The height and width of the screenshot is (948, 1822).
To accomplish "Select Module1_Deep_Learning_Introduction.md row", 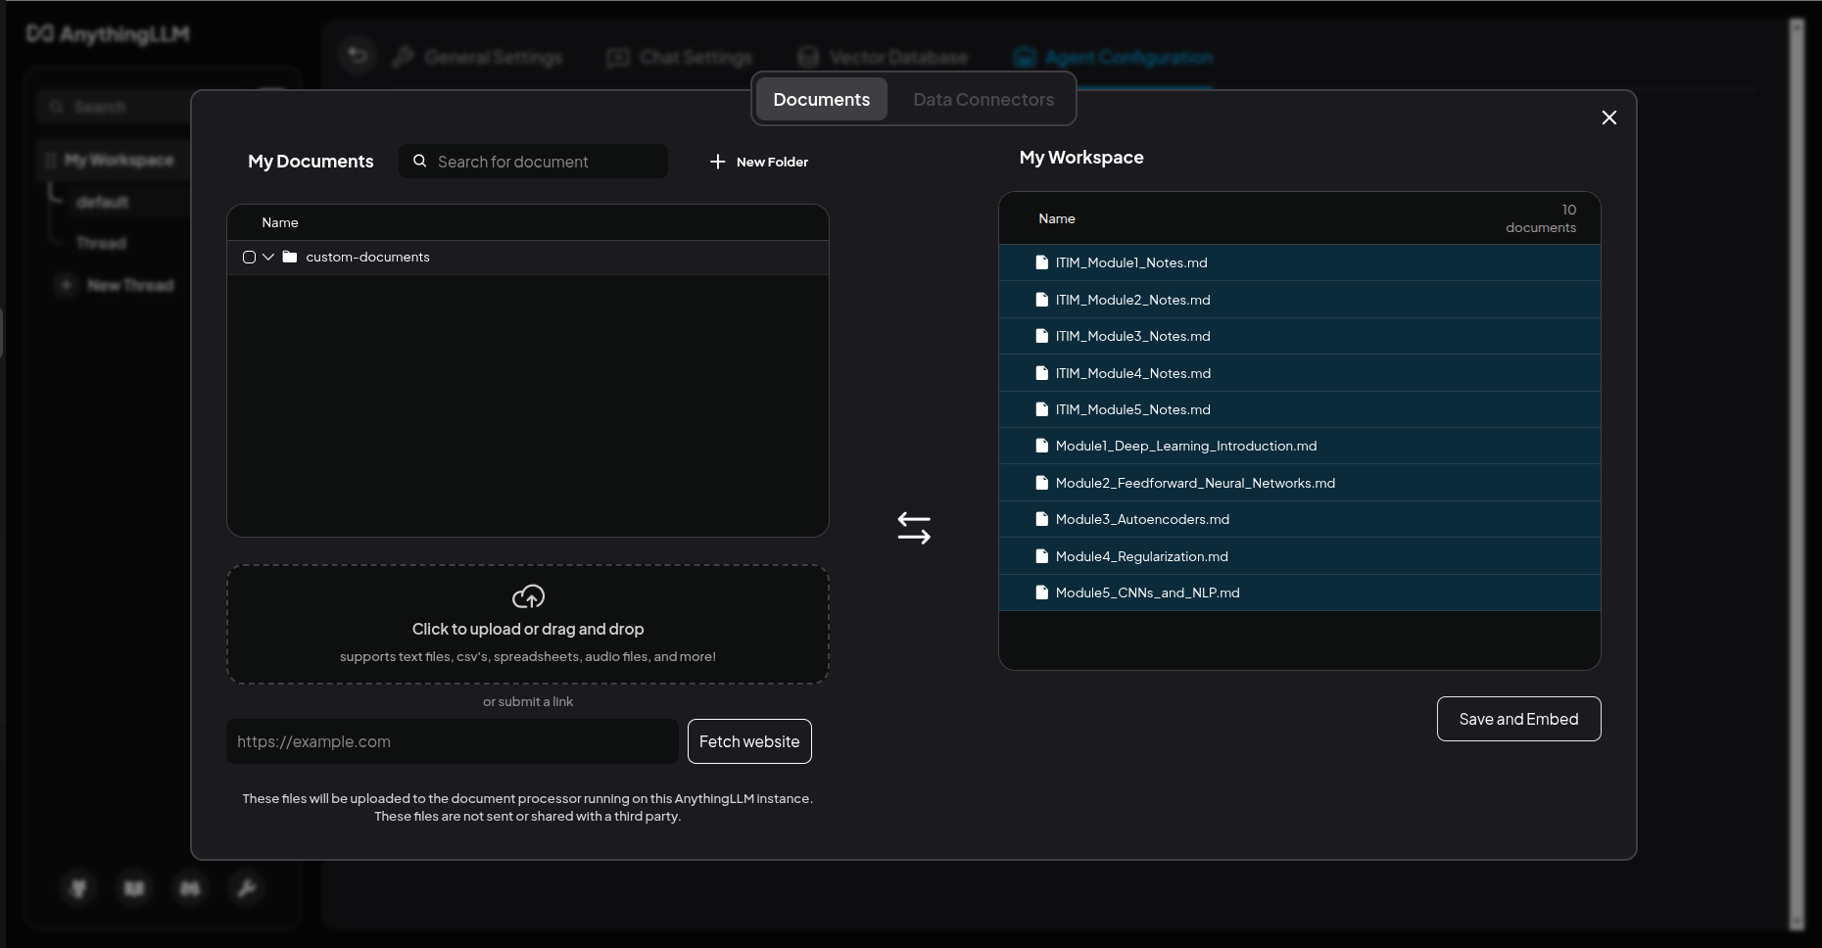I will click(1299, 446).
